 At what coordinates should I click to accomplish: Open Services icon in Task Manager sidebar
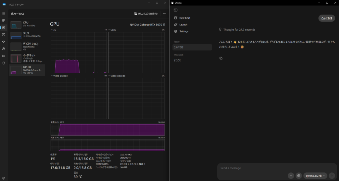tap(4, 63)
